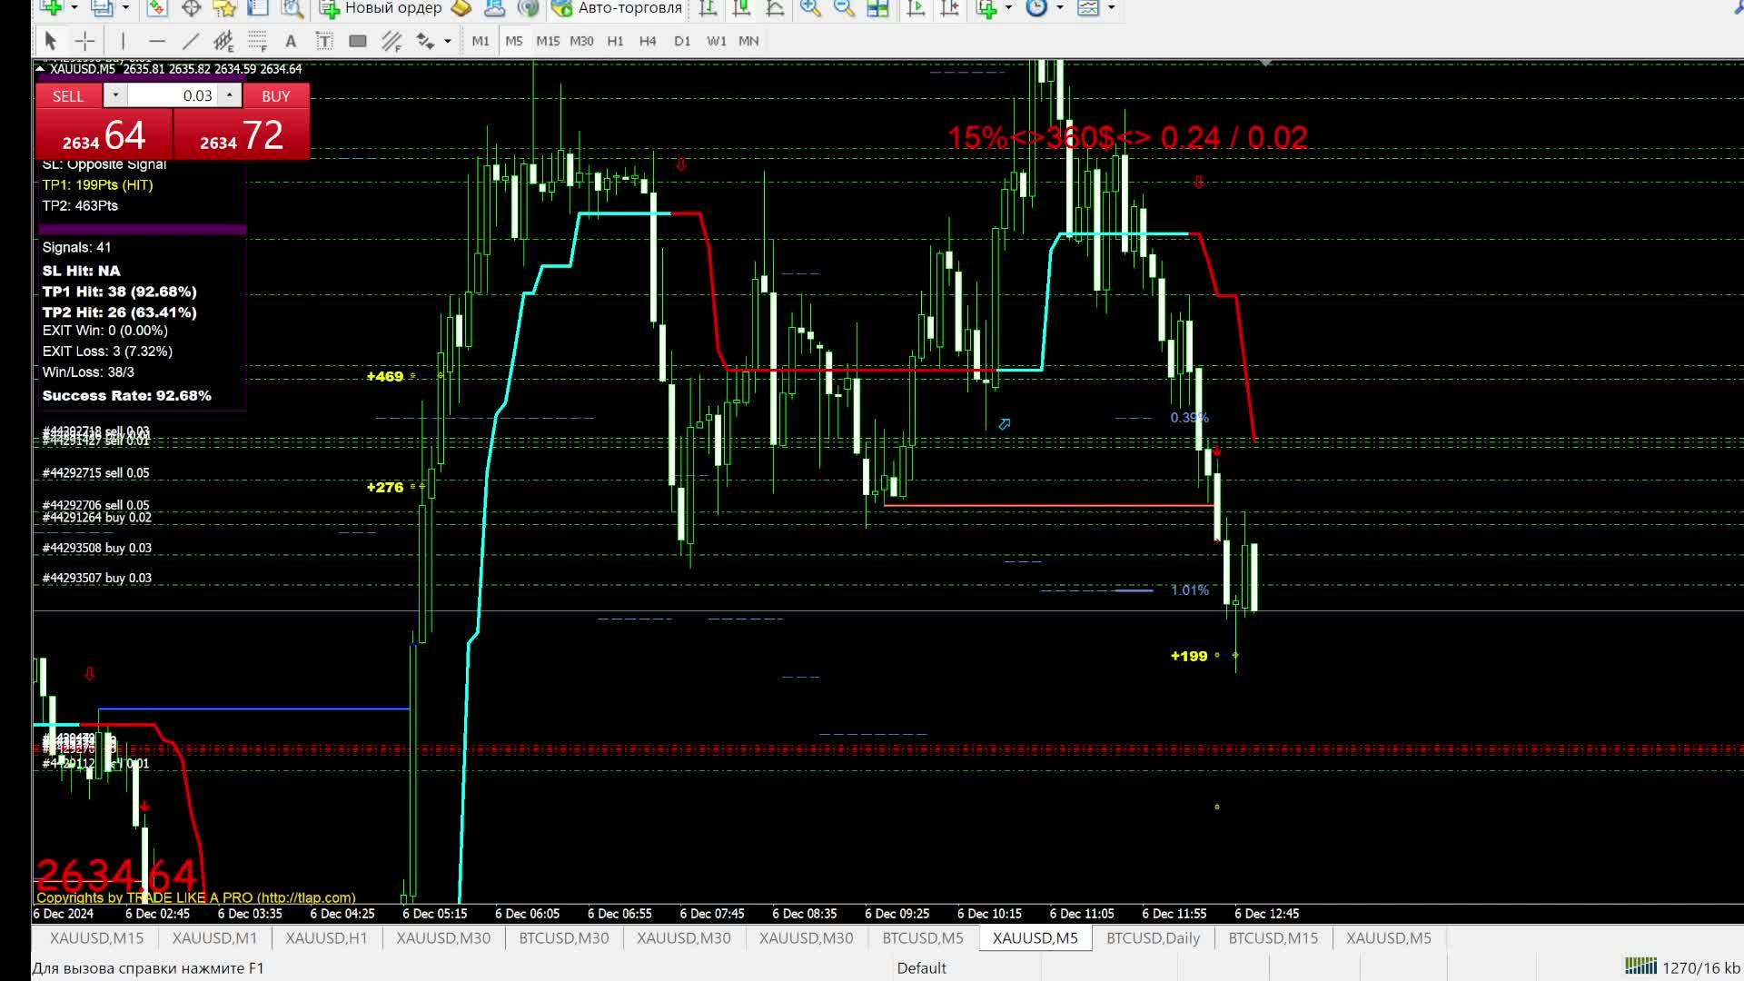Select the Crosshair tool
1744x981 pixels.
pos(84,41)
